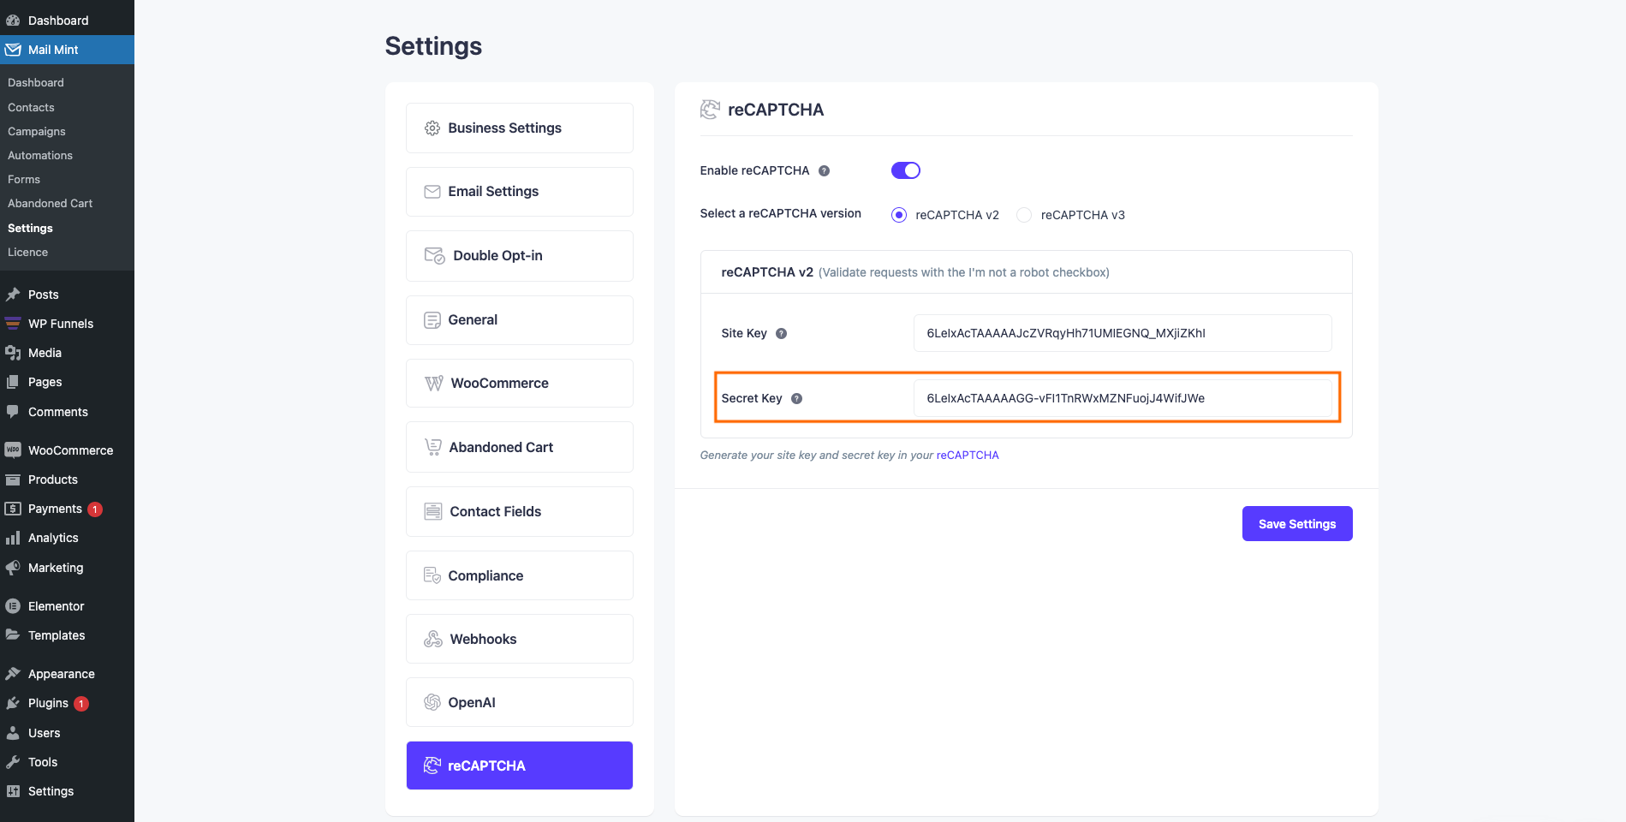This screenshot has width=1626, height=822.
Task: Select the active reCAPTCHA tab
Action: pos(520,765)
